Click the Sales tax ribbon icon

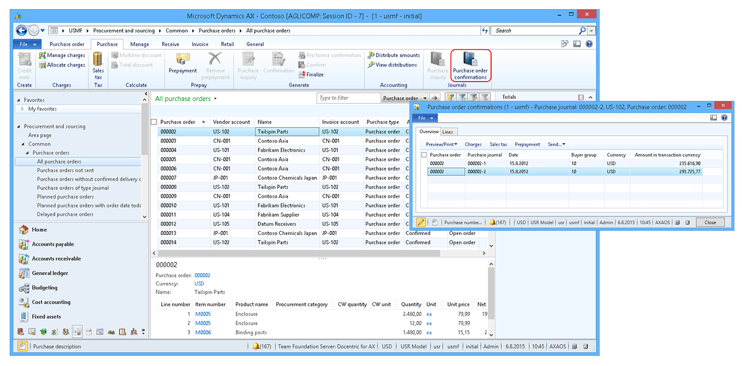point(98,65)
